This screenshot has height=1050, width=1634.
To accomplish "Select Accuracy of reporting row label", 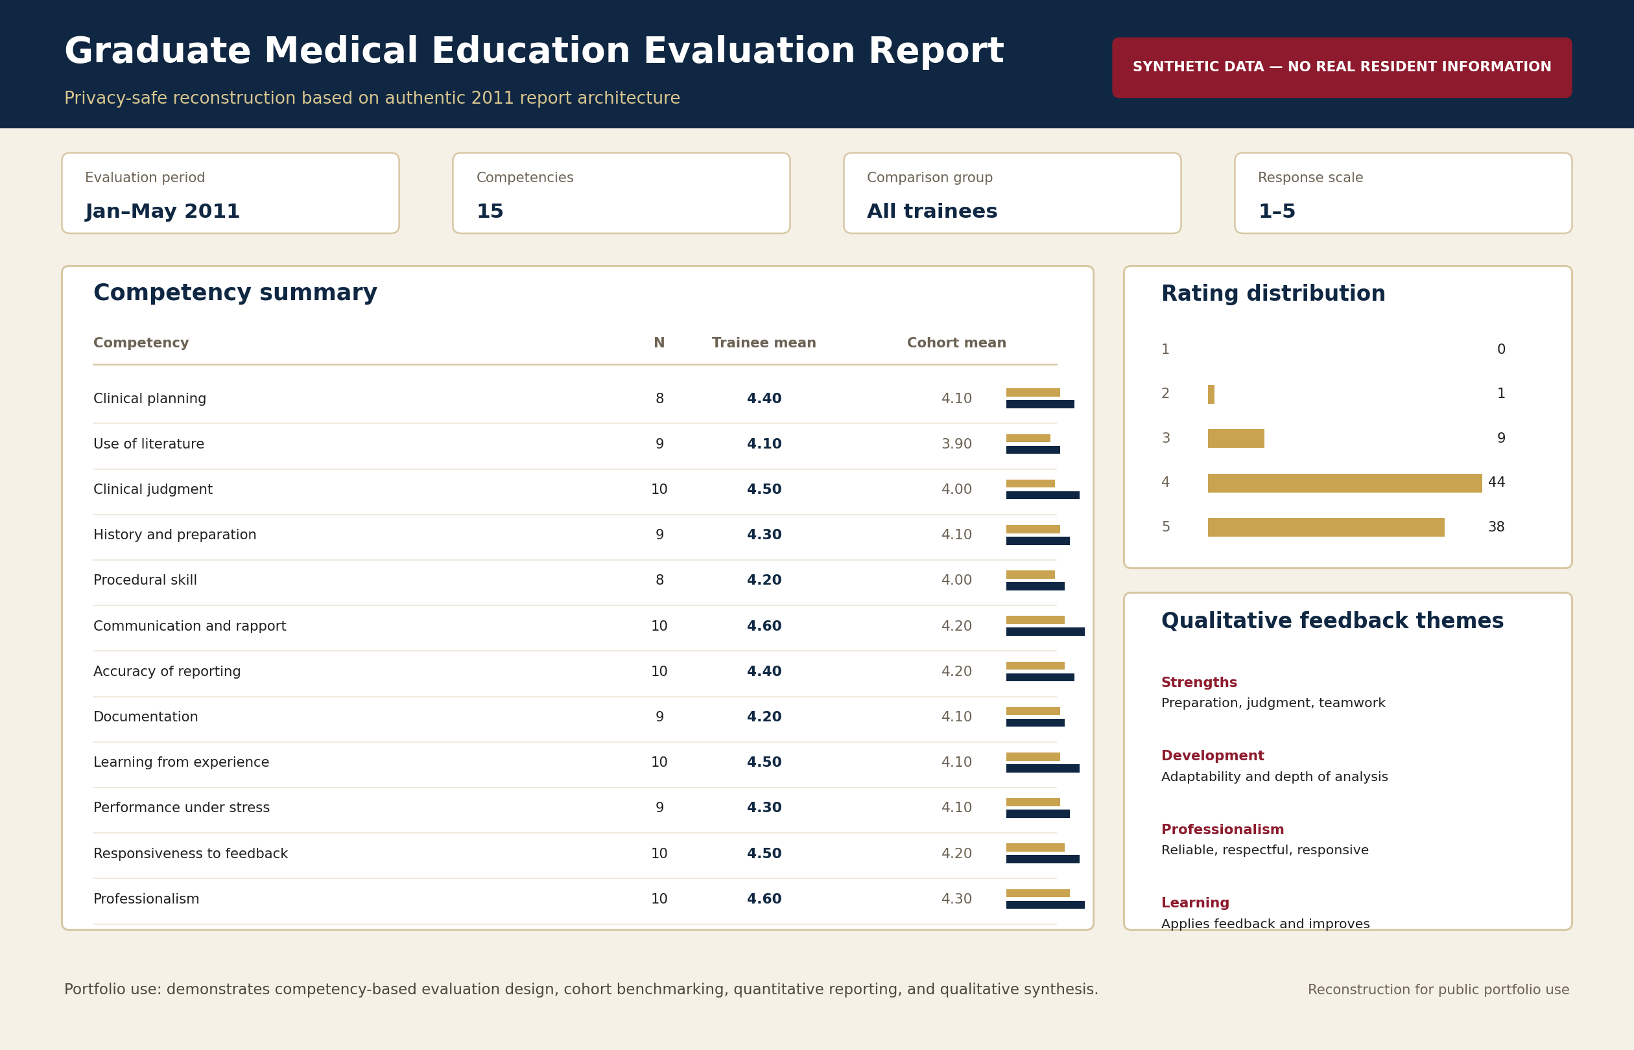I will pos(167,671).
